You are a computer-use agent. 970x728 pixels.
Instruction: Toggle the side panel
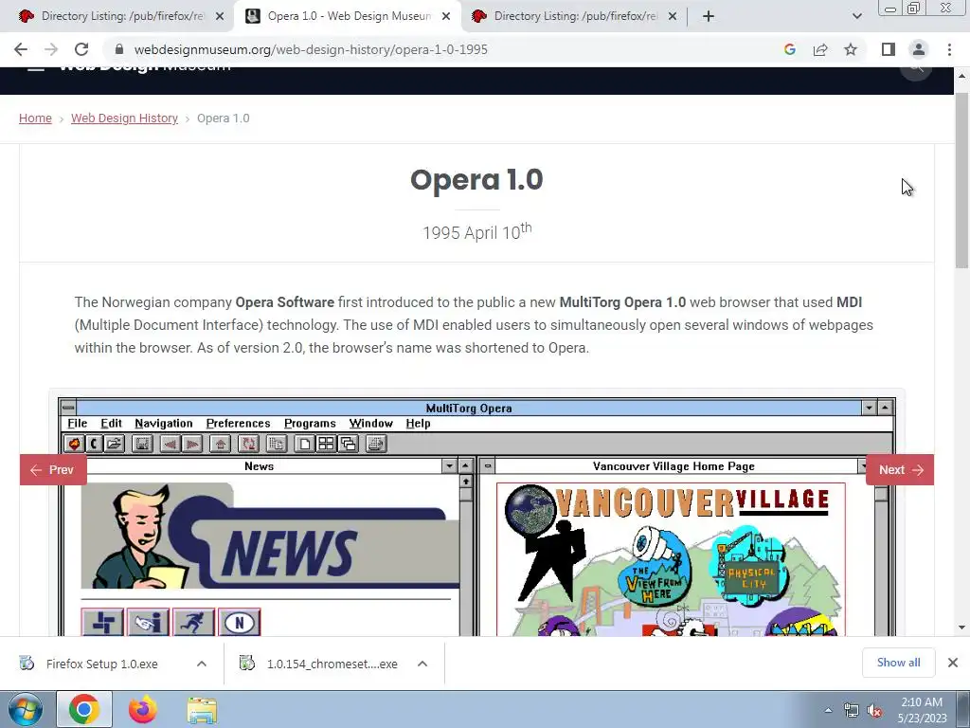tap(889, 49)
